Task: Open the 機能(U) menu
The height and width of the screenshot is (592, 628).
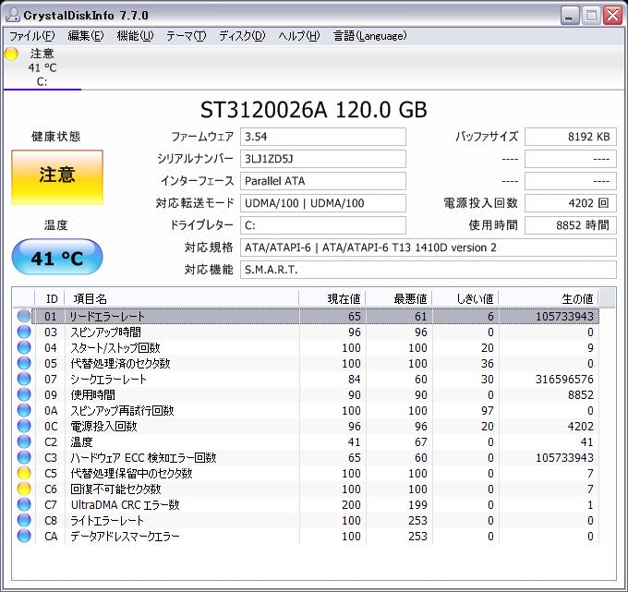Action: [135, 36]
